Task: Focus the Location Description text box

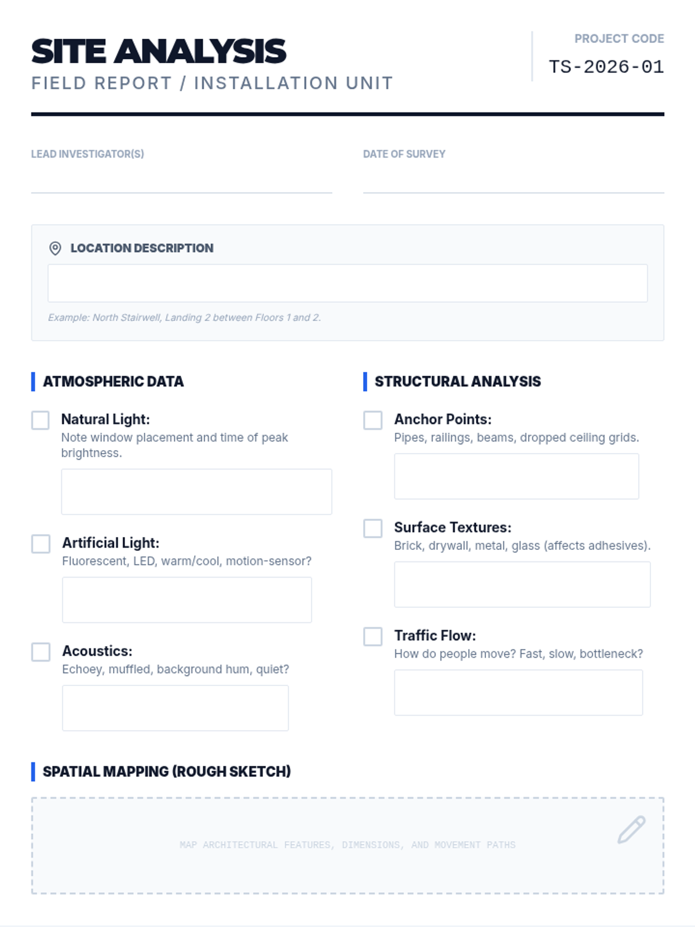Action: pyautogui.click(x=348, y=283)
